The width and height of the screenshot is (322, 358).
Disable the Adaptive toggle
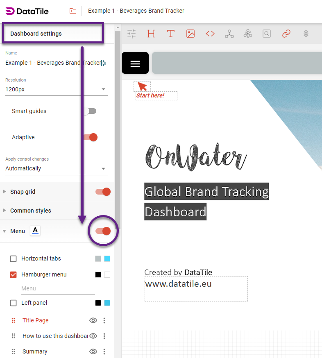90,137
